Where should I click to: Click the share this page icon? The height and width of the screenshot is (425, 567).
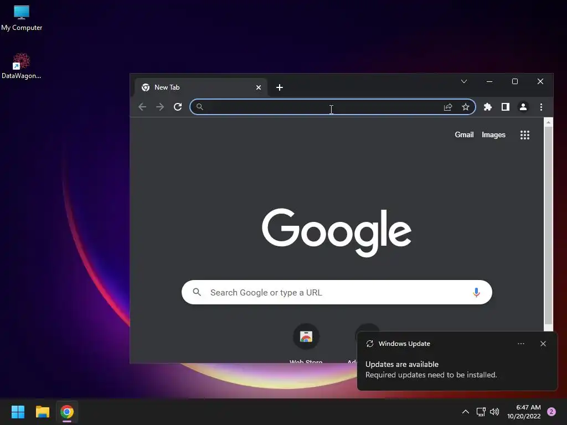[x=448, y=107]
